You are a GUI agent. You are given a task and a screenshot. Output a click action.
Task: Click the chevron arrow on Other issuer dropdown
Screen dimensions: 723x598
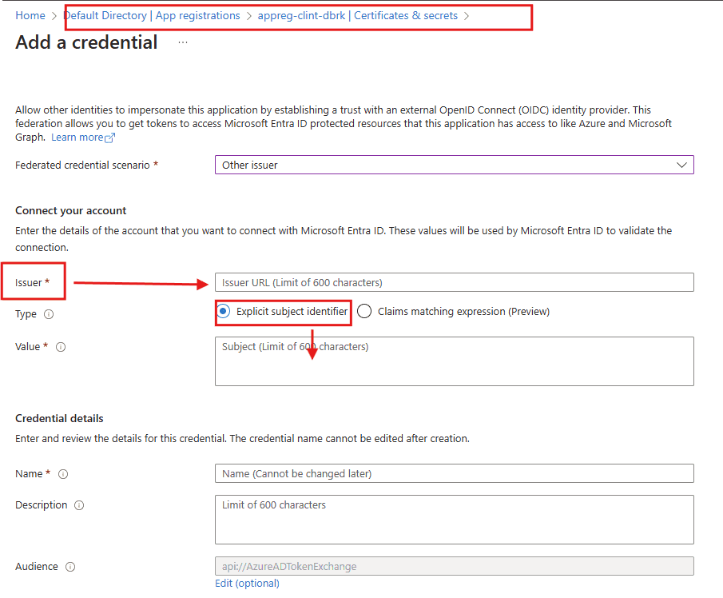[x=681, y=165]
